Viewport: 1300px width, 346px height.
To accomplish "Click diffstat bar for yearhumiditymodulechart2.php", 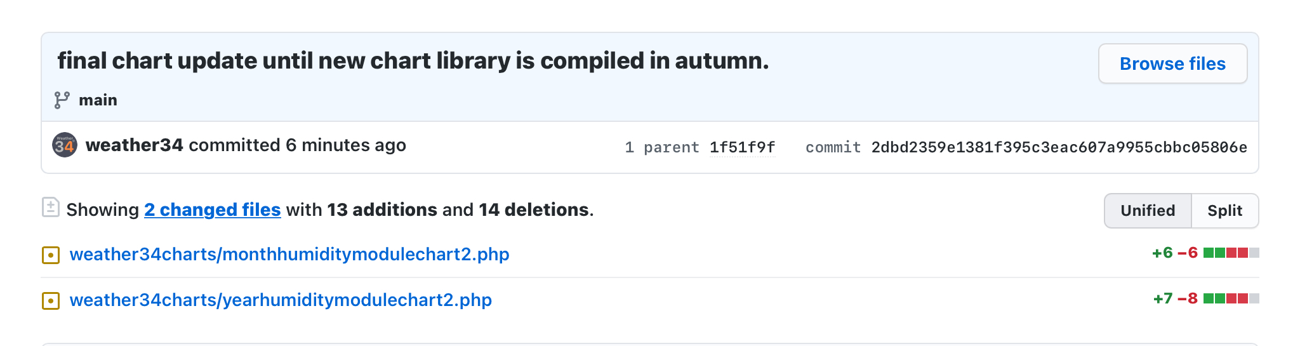I will (1231, 299).
